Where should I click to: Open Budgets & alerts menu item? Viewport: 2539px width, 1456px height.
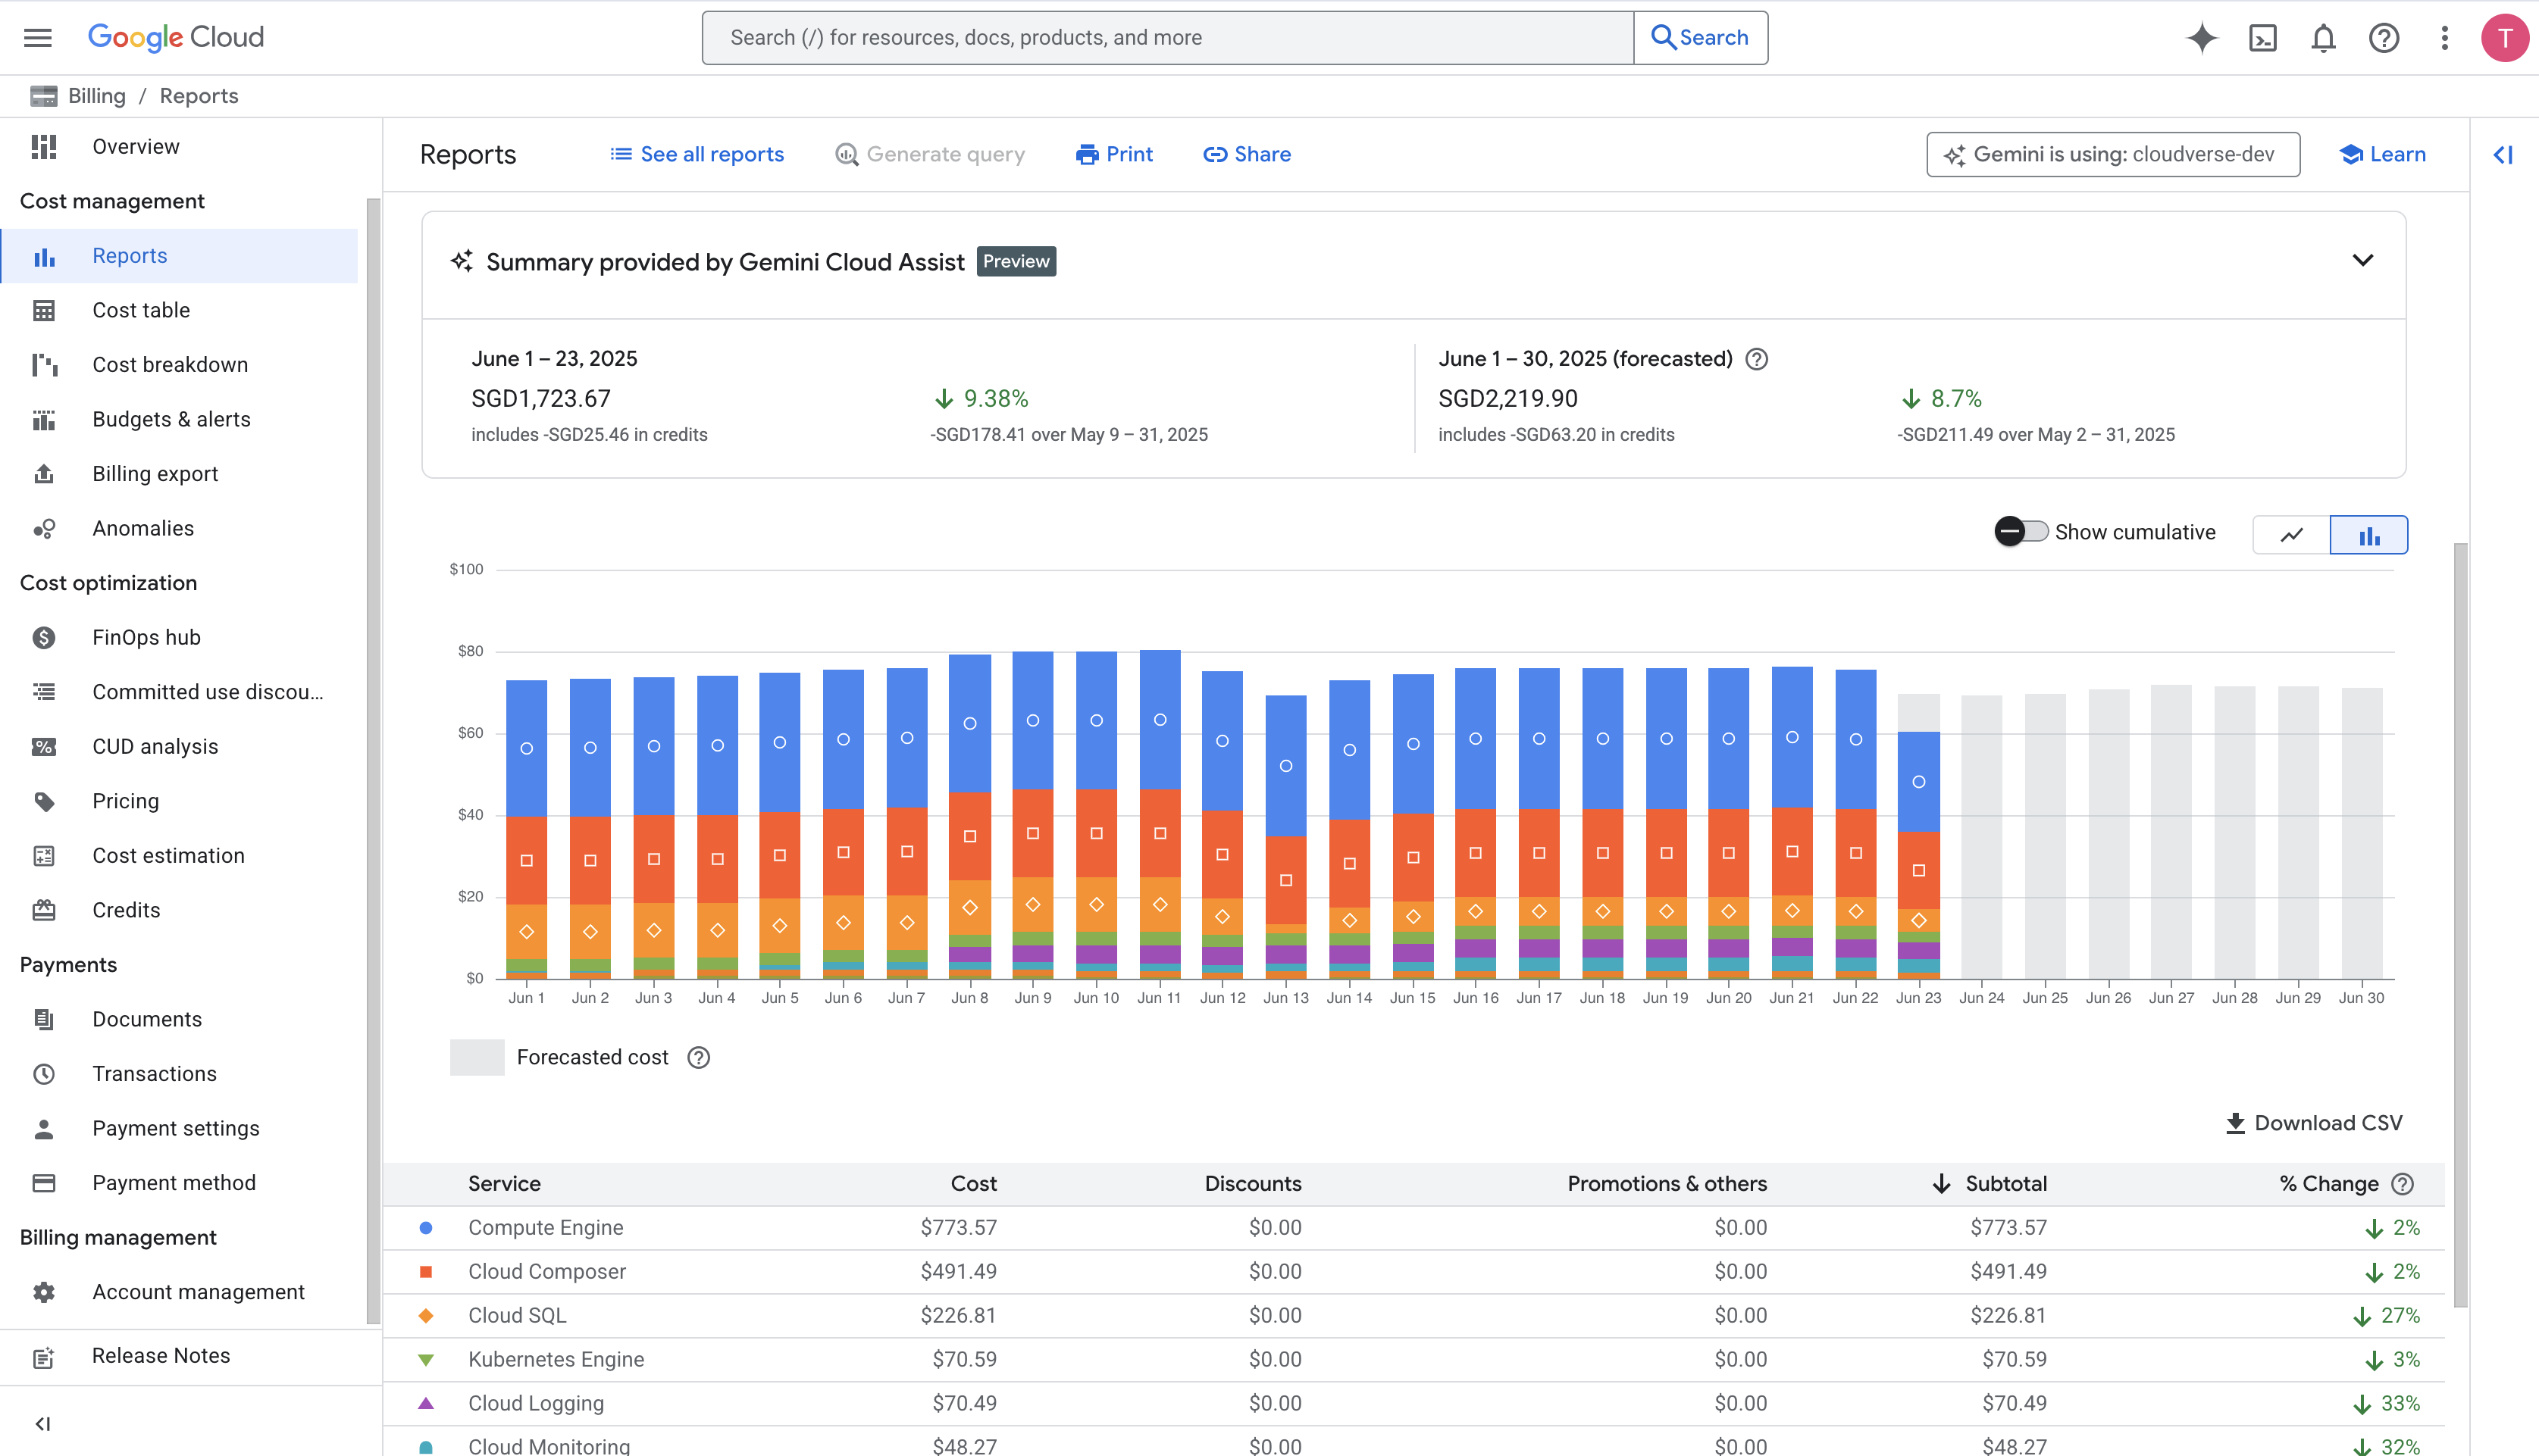coord(171,419)
